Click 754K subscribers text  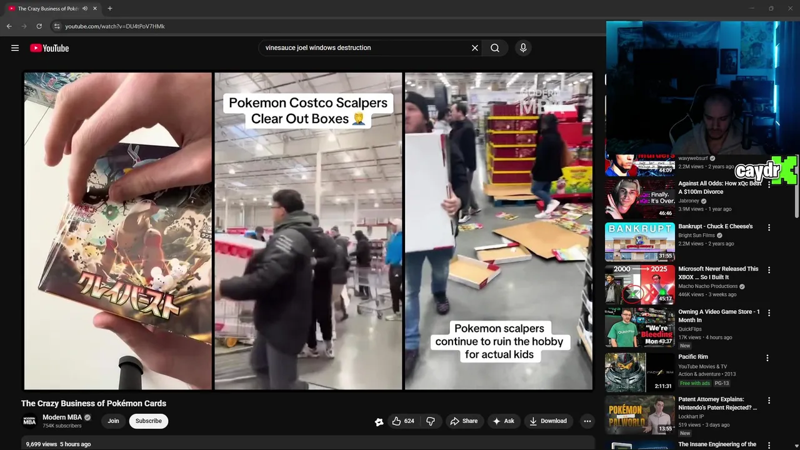tap(62, 426)
